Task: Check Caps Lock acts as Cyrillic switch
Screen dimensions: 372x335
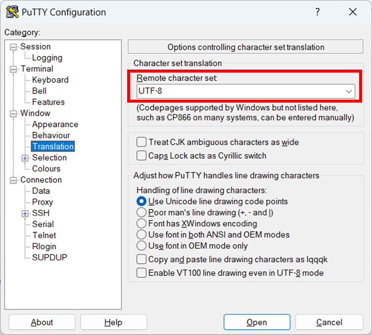Action: tap(141, 156)
